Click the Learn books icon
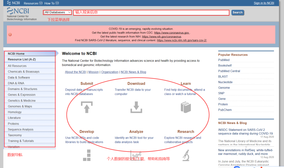 pos(186,107)
